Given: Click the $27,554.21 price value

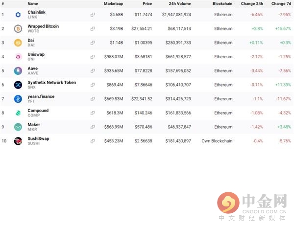Looking at the screenshot, I should (142, 29).
